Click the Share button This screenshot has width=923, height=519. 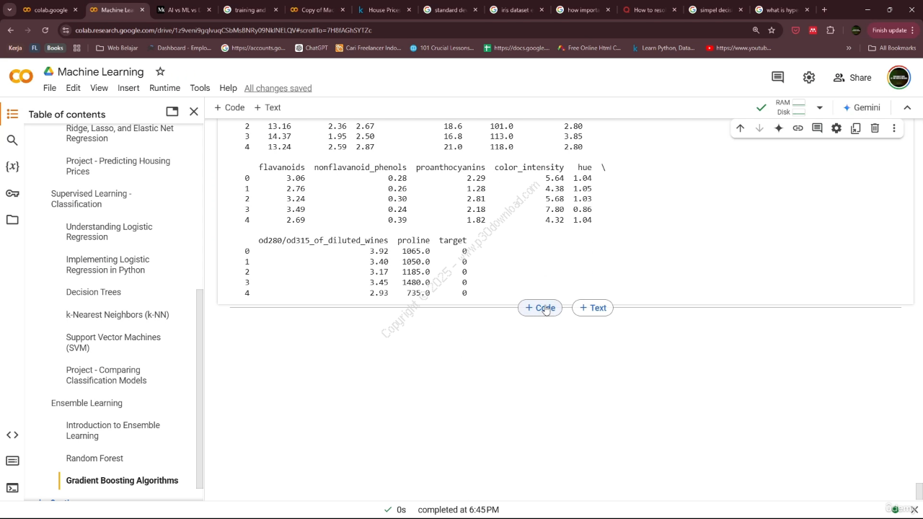click(852, 77)
